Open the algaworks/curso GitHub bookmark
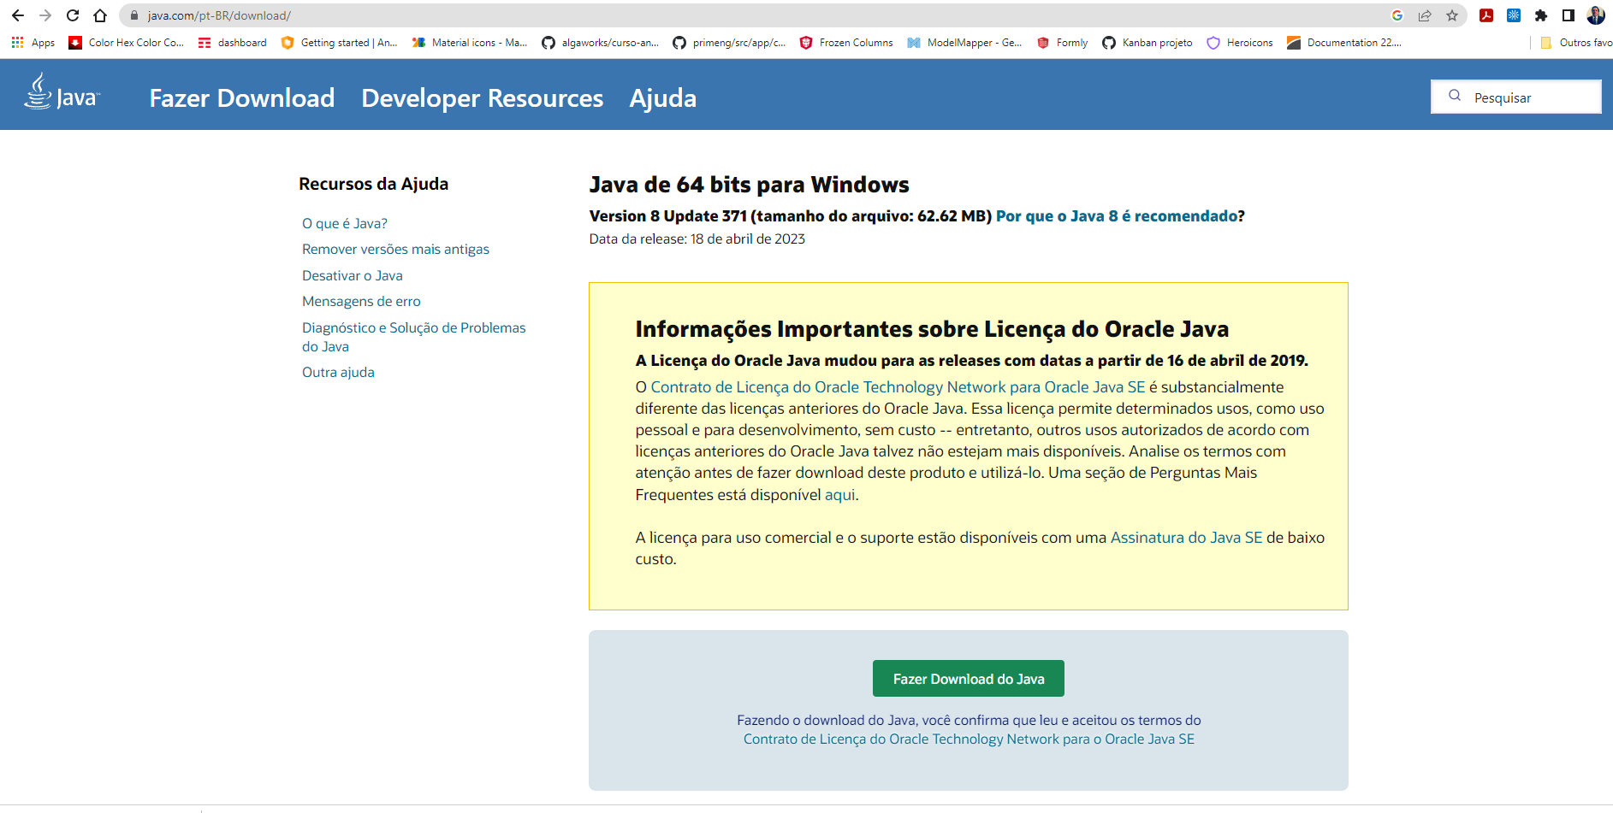The width and height of the screenshot is (1613, 813). coord(601,43)
